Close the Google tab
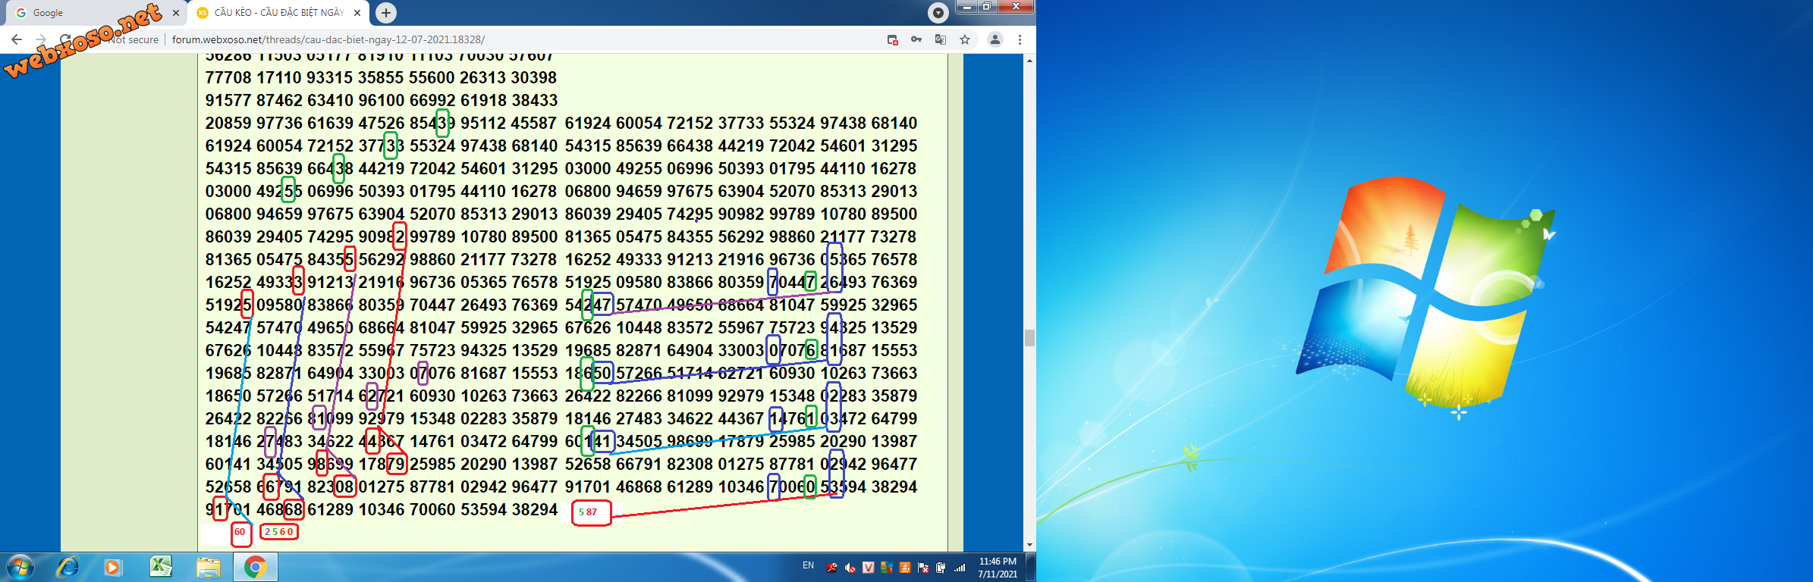 pos(176,13)
